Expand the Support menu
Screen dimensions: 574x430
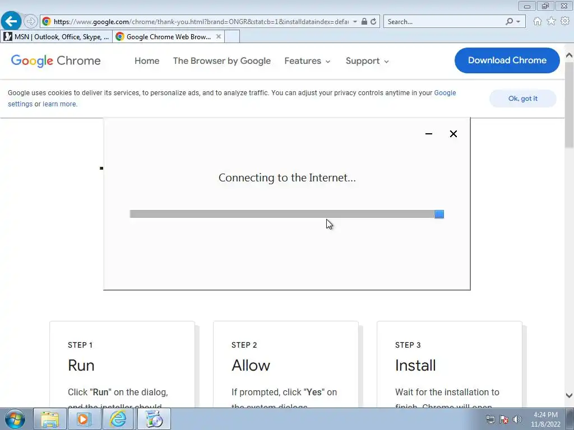pyautogui.click(x=367, y=60)
